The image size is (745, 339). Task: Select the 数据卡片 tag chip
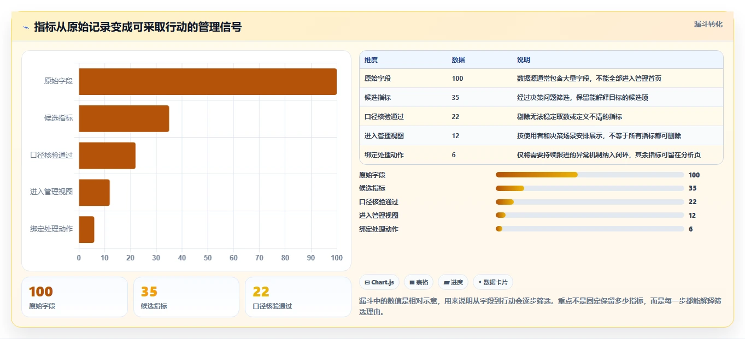coord(492,282)
